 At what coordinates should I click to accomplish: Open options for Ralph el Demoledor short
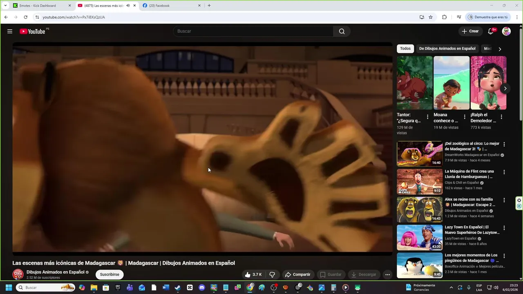pyautogui.click(x=501, y=117)
